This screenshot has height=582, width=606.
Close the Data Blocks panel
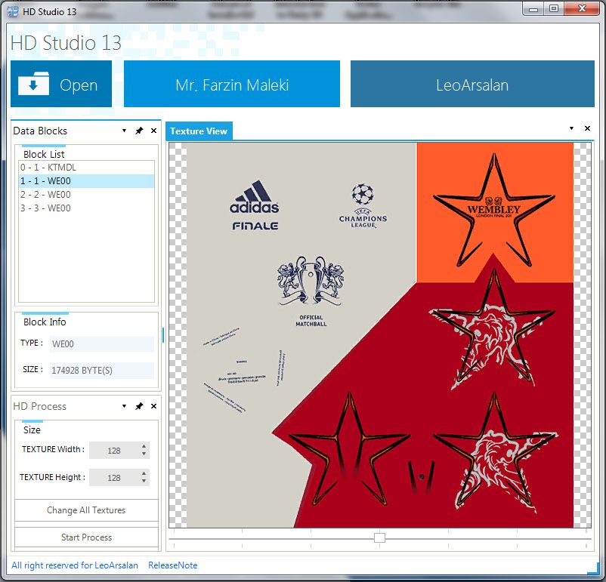(153, 131)
